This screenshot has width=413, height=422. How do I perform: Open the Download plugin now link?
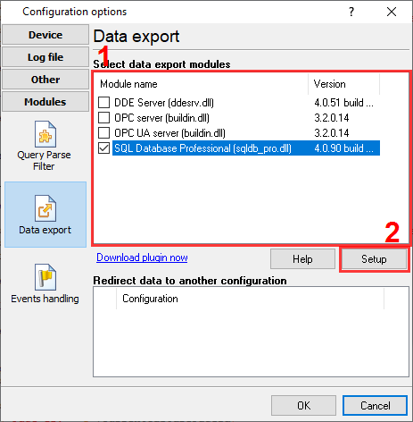tap(142, 257)
